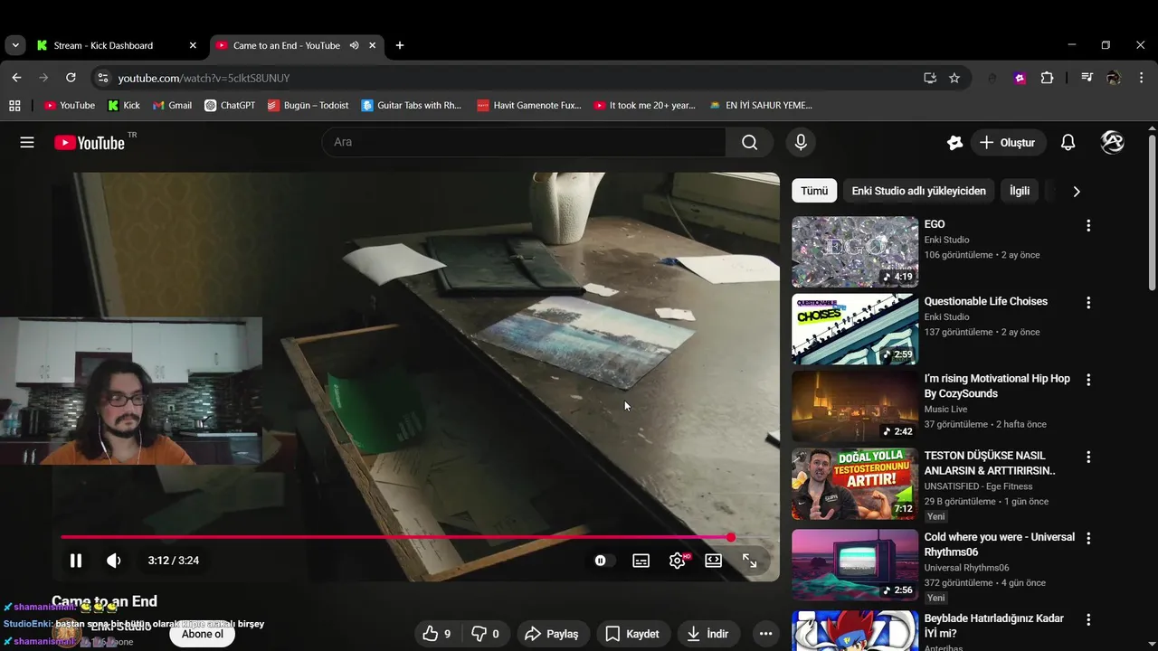This screenshot has width=1158, height=651.
Task: Open YouTube account avatar menu
Action: tap(1112, 142)
